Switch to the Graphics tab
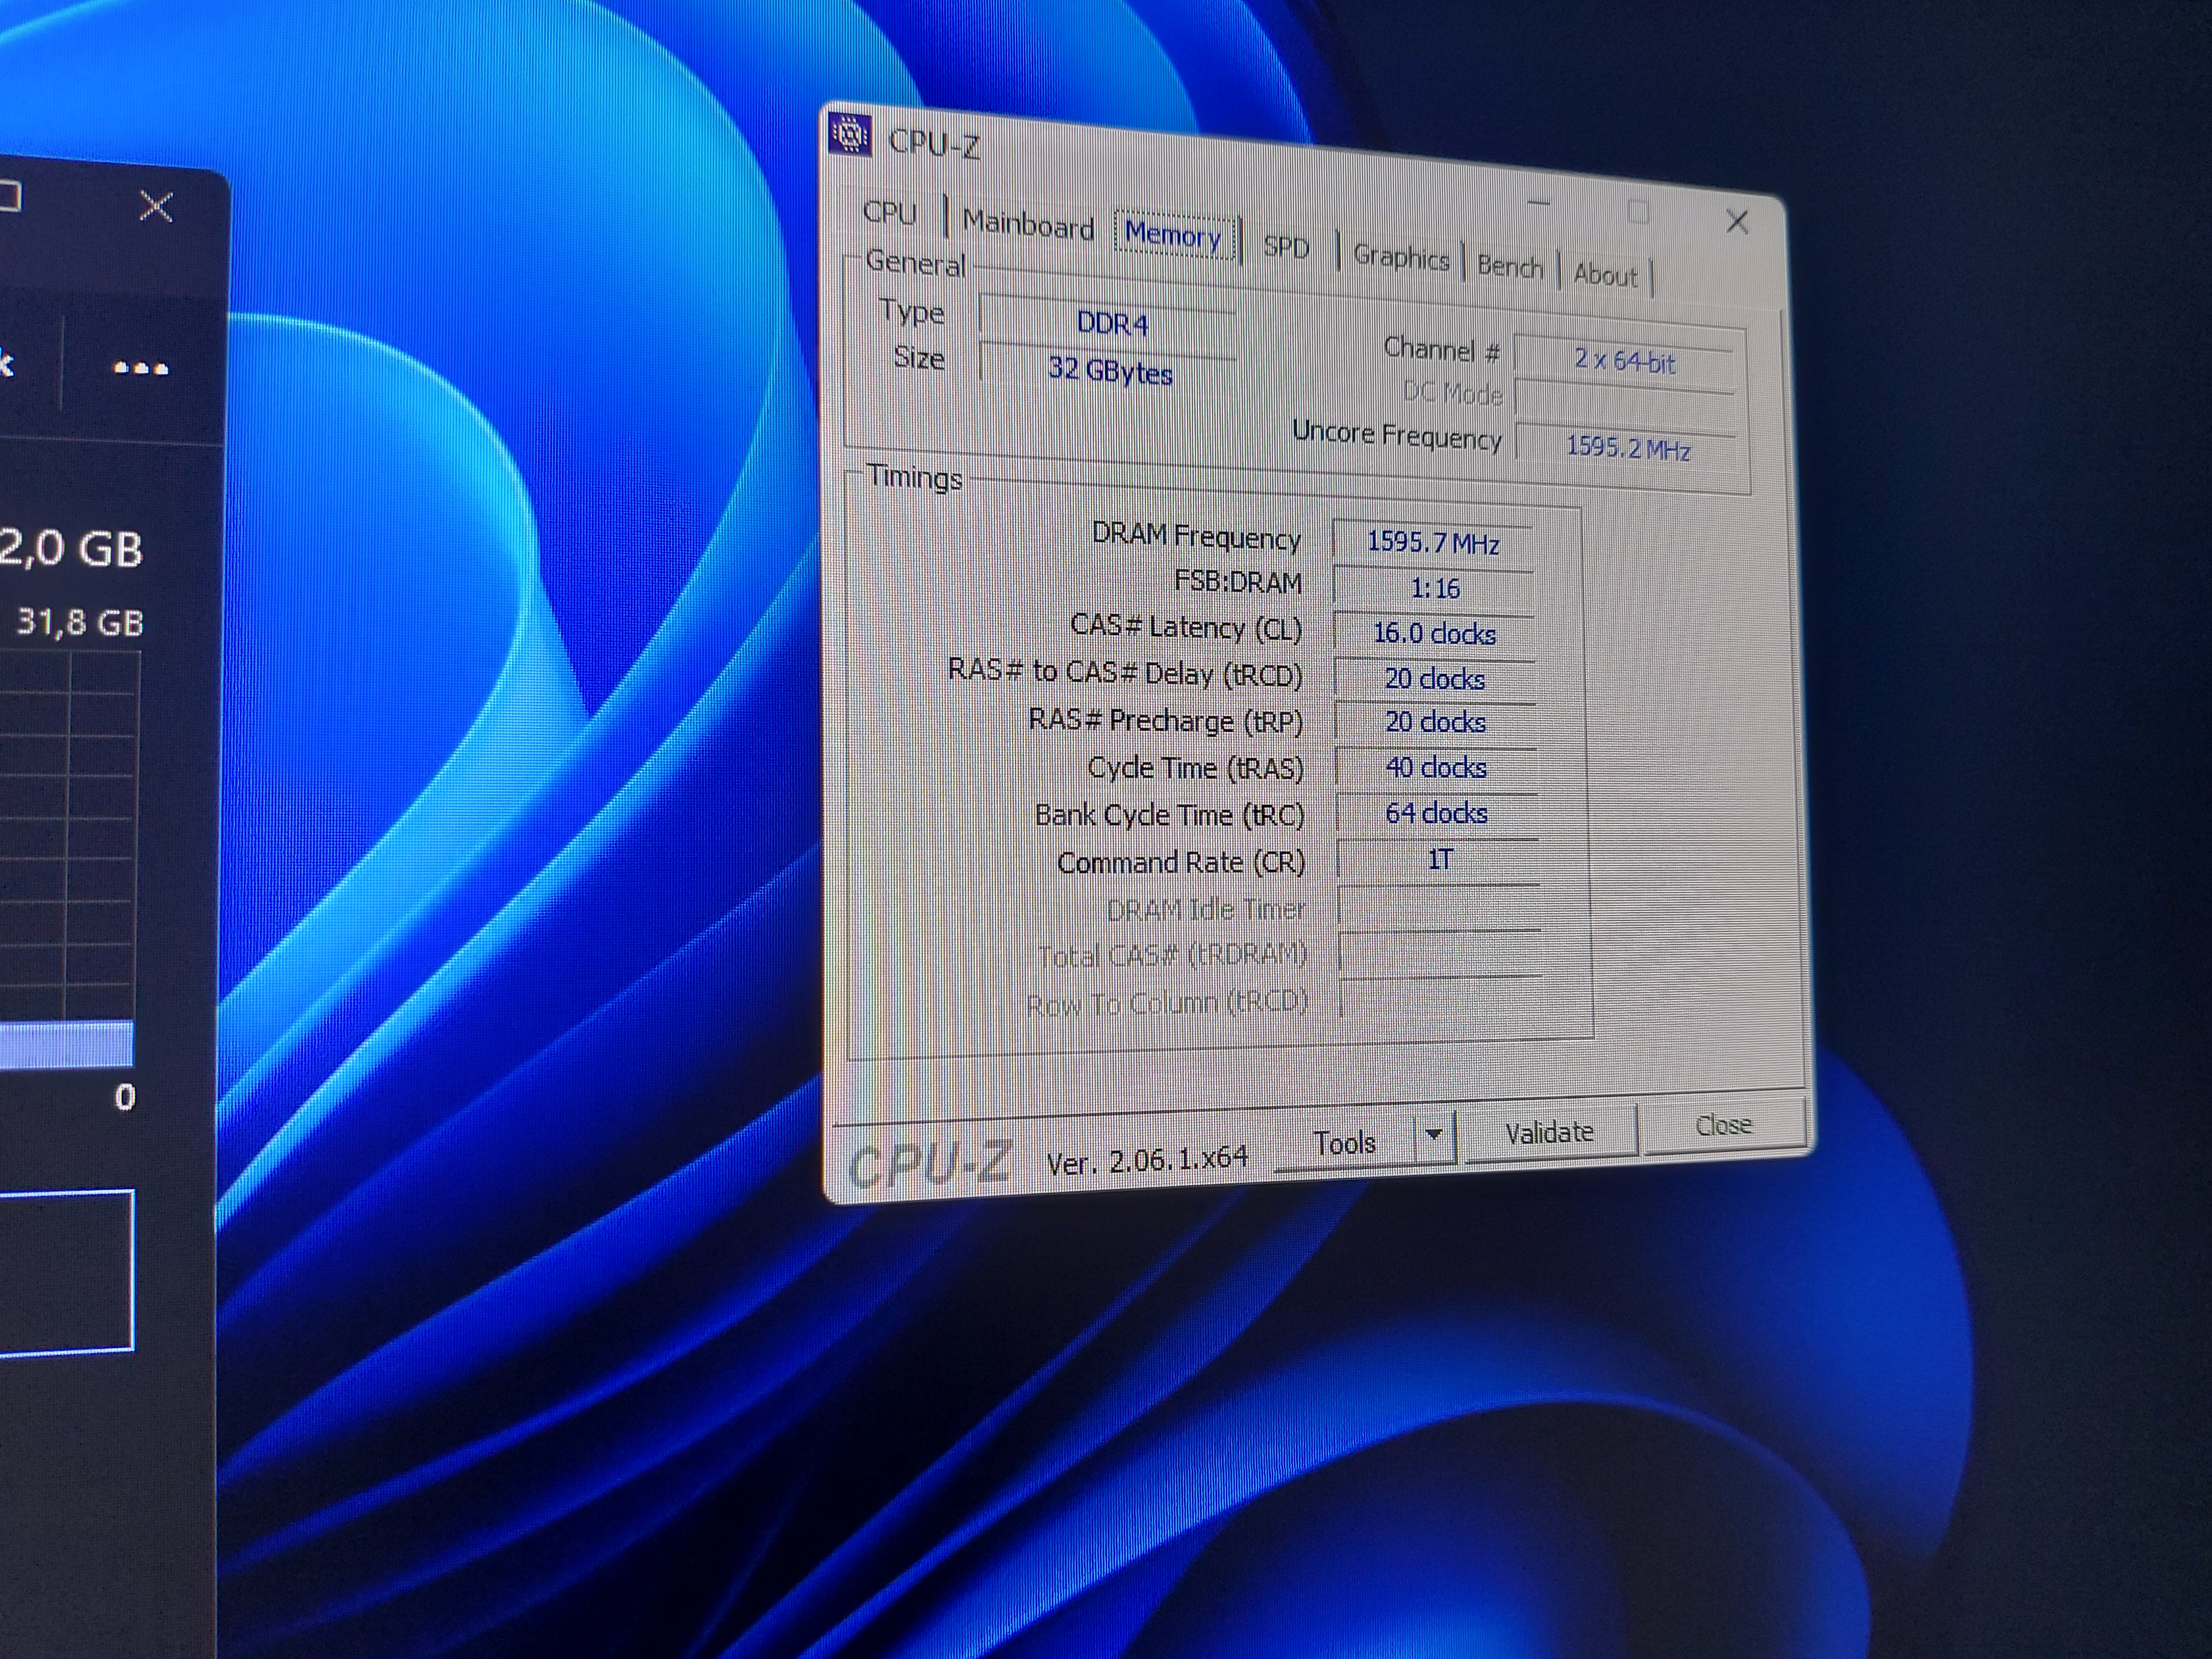 coord(1400,257)
